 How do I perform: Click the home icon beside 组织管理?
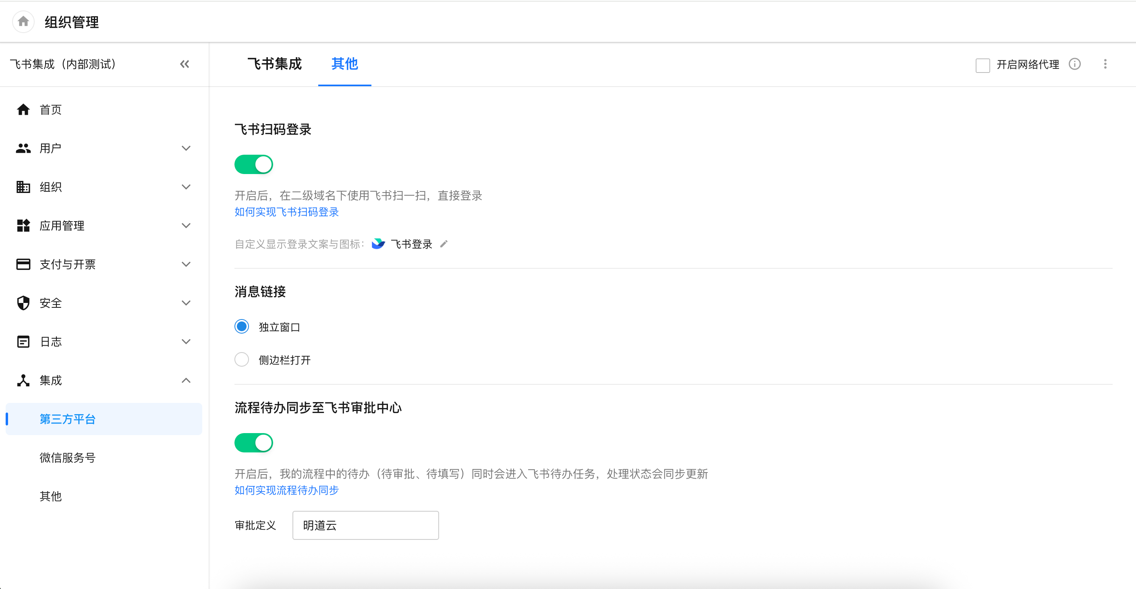(x=23, y=22)
